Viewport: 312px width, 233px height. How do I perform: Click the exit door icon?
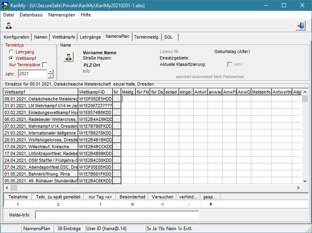[300, 26]
